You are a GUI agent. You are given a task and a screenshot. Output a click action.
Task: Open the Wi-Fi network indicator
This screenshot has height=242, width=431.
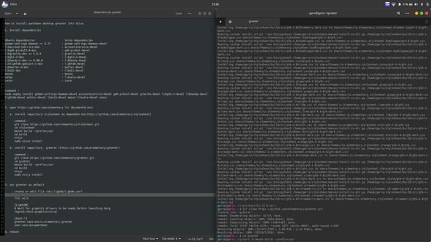pos(393,5)
